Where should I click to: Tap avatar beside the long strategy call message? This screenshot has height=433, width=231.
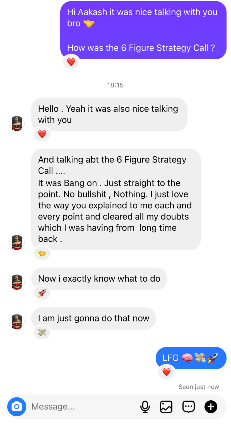[17, 242]
